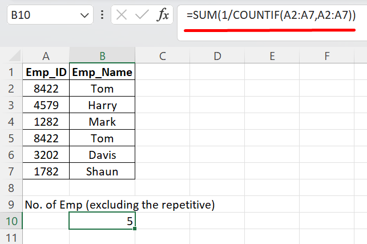Select row 7 header
367x244 pixels.
point(11,171)
